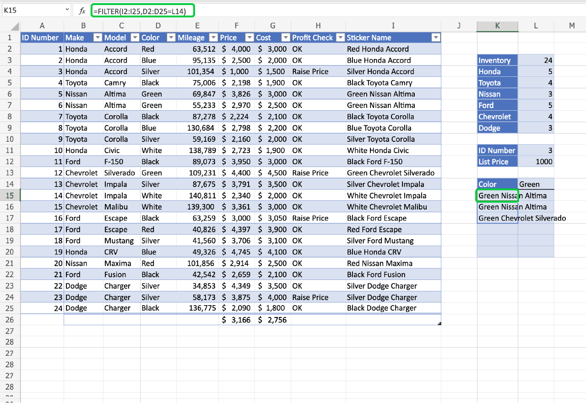Open the Color column filter dropdown
The image size is (586, 403).
[x=171, y=38]
